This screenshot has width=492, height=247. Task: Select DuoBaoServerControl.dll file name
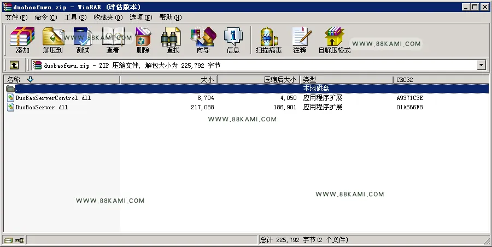[53, 98]
